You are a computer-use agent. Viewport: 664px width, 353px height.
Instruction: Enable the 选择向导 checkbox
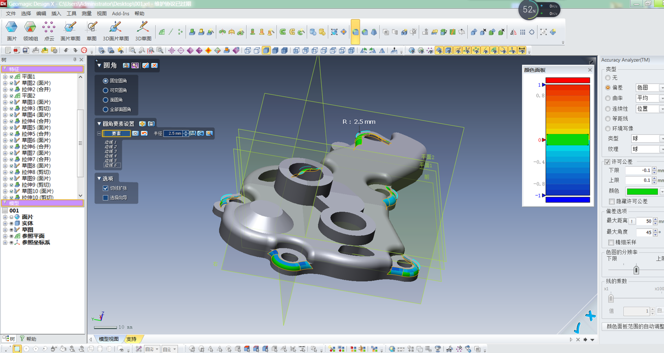(x=106, y=198)
